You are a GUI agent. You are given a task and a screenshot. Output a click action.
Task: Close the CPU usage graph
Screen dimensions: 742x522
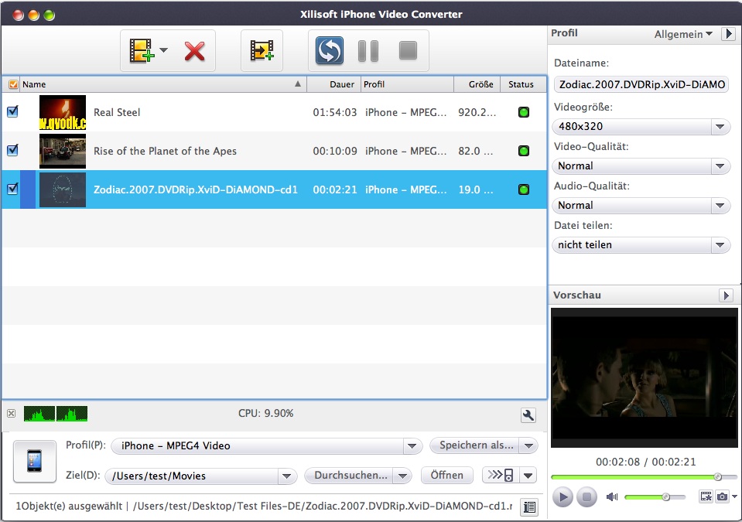pyautogui.click(x=12, y=414)
